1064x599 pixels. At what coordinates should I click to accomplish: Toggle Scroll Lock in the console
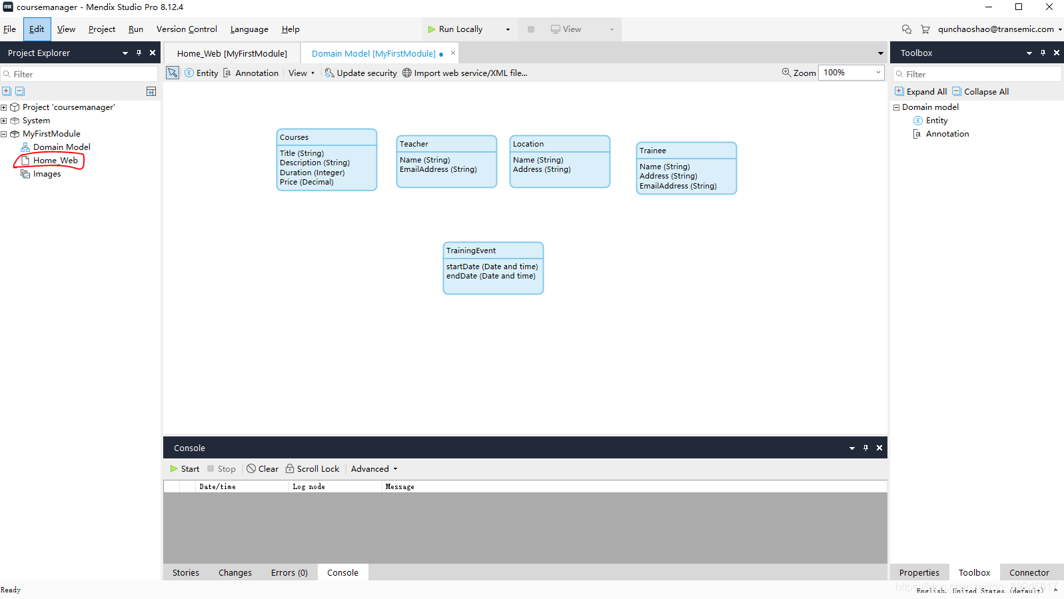click(312, 469)
